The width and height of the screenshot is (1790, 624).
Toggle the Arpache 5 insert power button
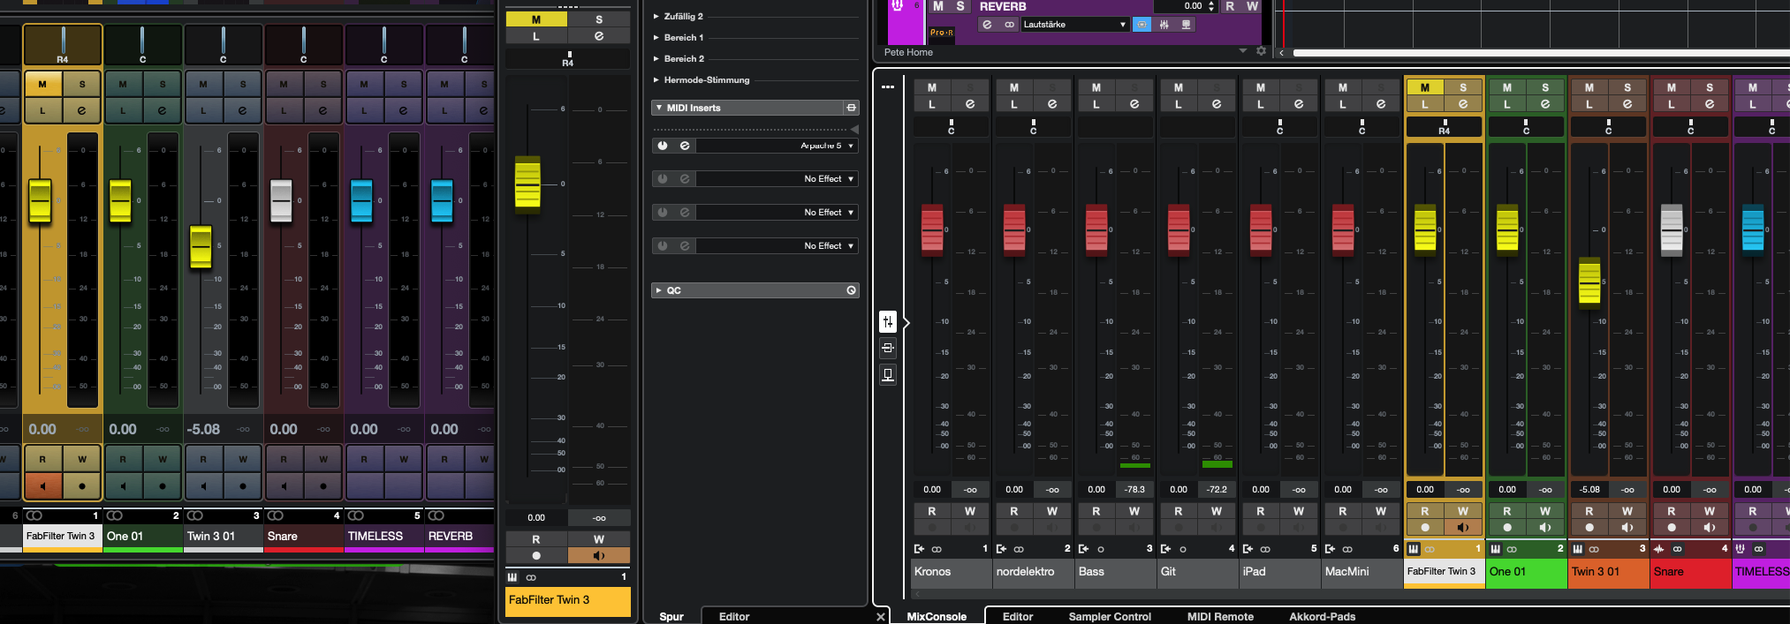coord(663,146)
